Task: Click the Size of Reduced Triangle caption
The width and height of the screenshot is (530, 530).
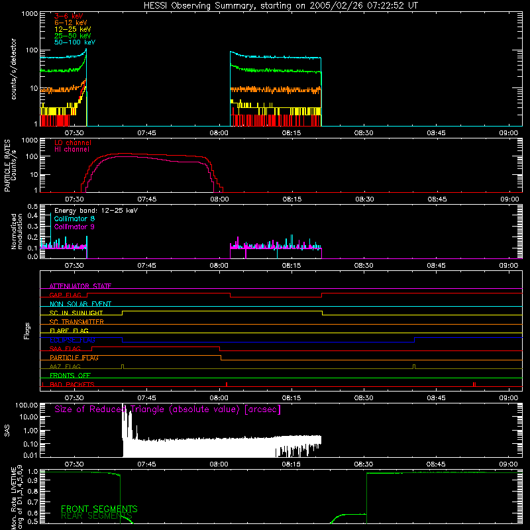Action: coord(168,409)
